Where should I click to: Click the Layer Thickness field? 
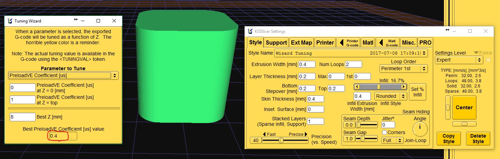(307, 76)
